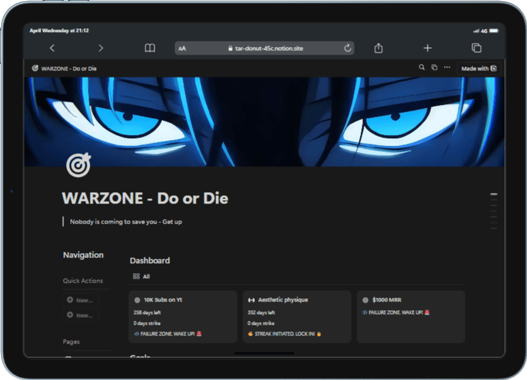
Task: Click the "Nobody is coming to save you" quote
Action: (x=126, y=222)
